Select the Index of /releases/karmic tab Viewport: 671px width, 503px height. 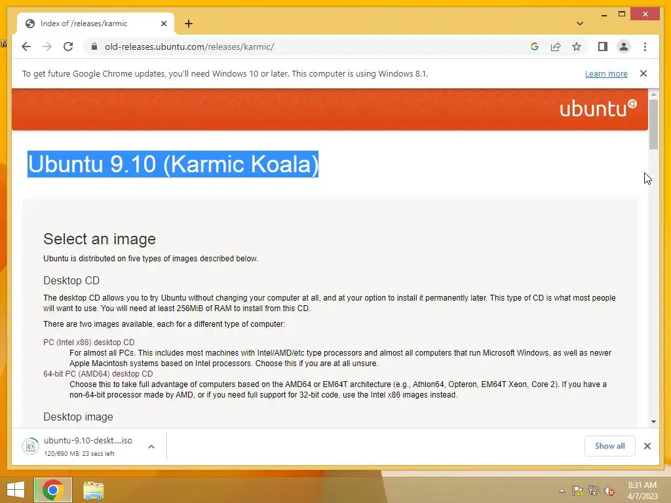coord(96,24)
